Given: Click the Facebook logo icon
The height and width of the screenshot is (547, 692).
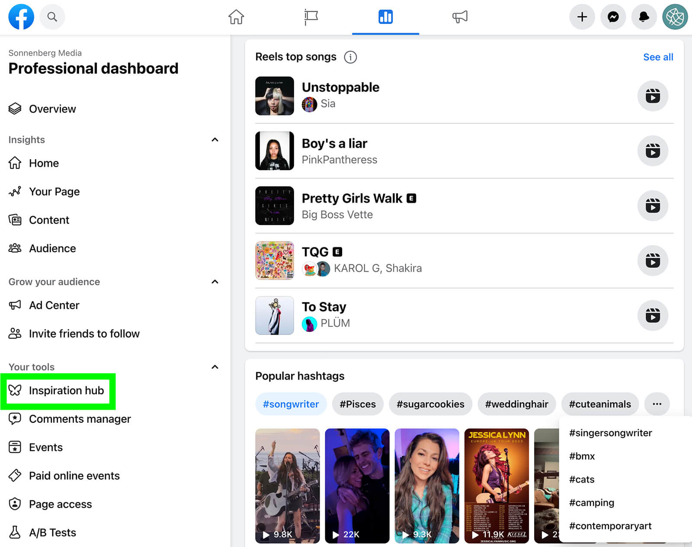Looking at the screenshot, I should 21,17.
